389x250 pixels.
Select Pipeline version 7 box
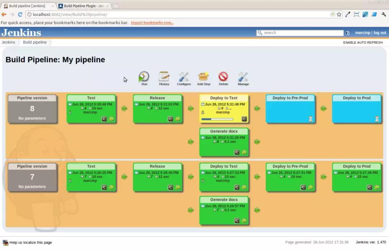point(32,177)
